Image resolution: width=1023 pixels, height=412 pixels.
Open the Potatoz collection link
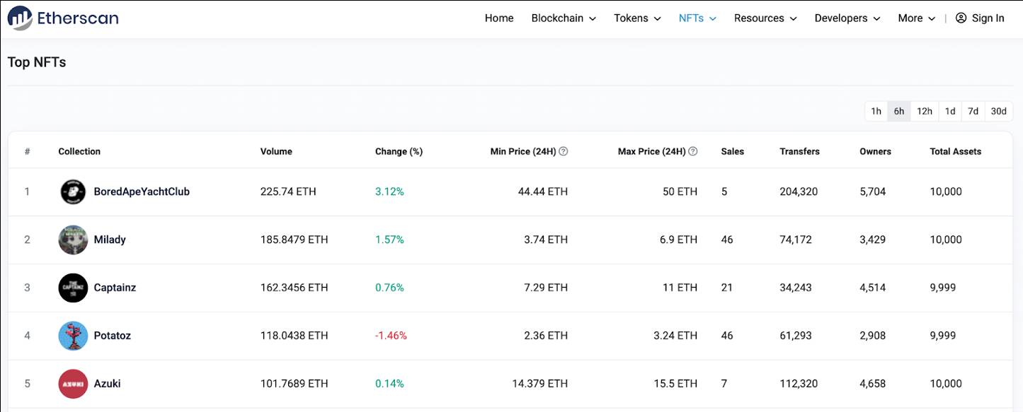[x=113, y=336]
